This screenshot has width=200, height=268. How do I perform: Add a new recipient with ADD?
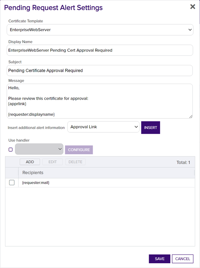click(30, 162)
